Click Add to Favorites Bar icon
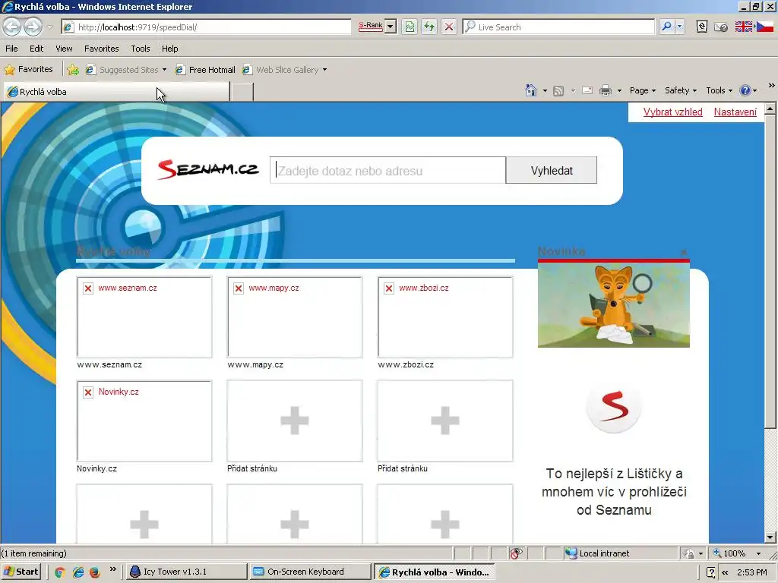 [73, 70]
